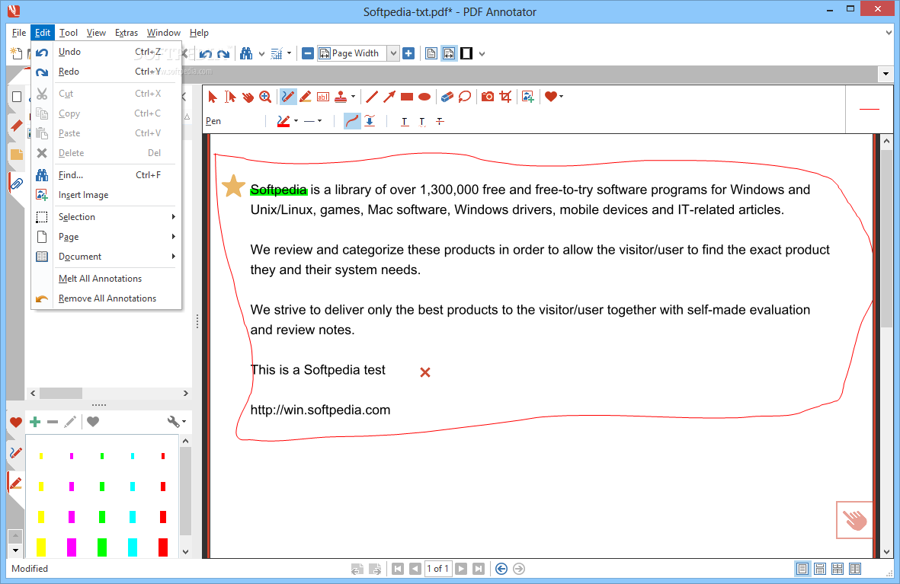Viewport: 900px width, 584px height.
Task: Expand the Page submenu
Action: coord(106,237)
